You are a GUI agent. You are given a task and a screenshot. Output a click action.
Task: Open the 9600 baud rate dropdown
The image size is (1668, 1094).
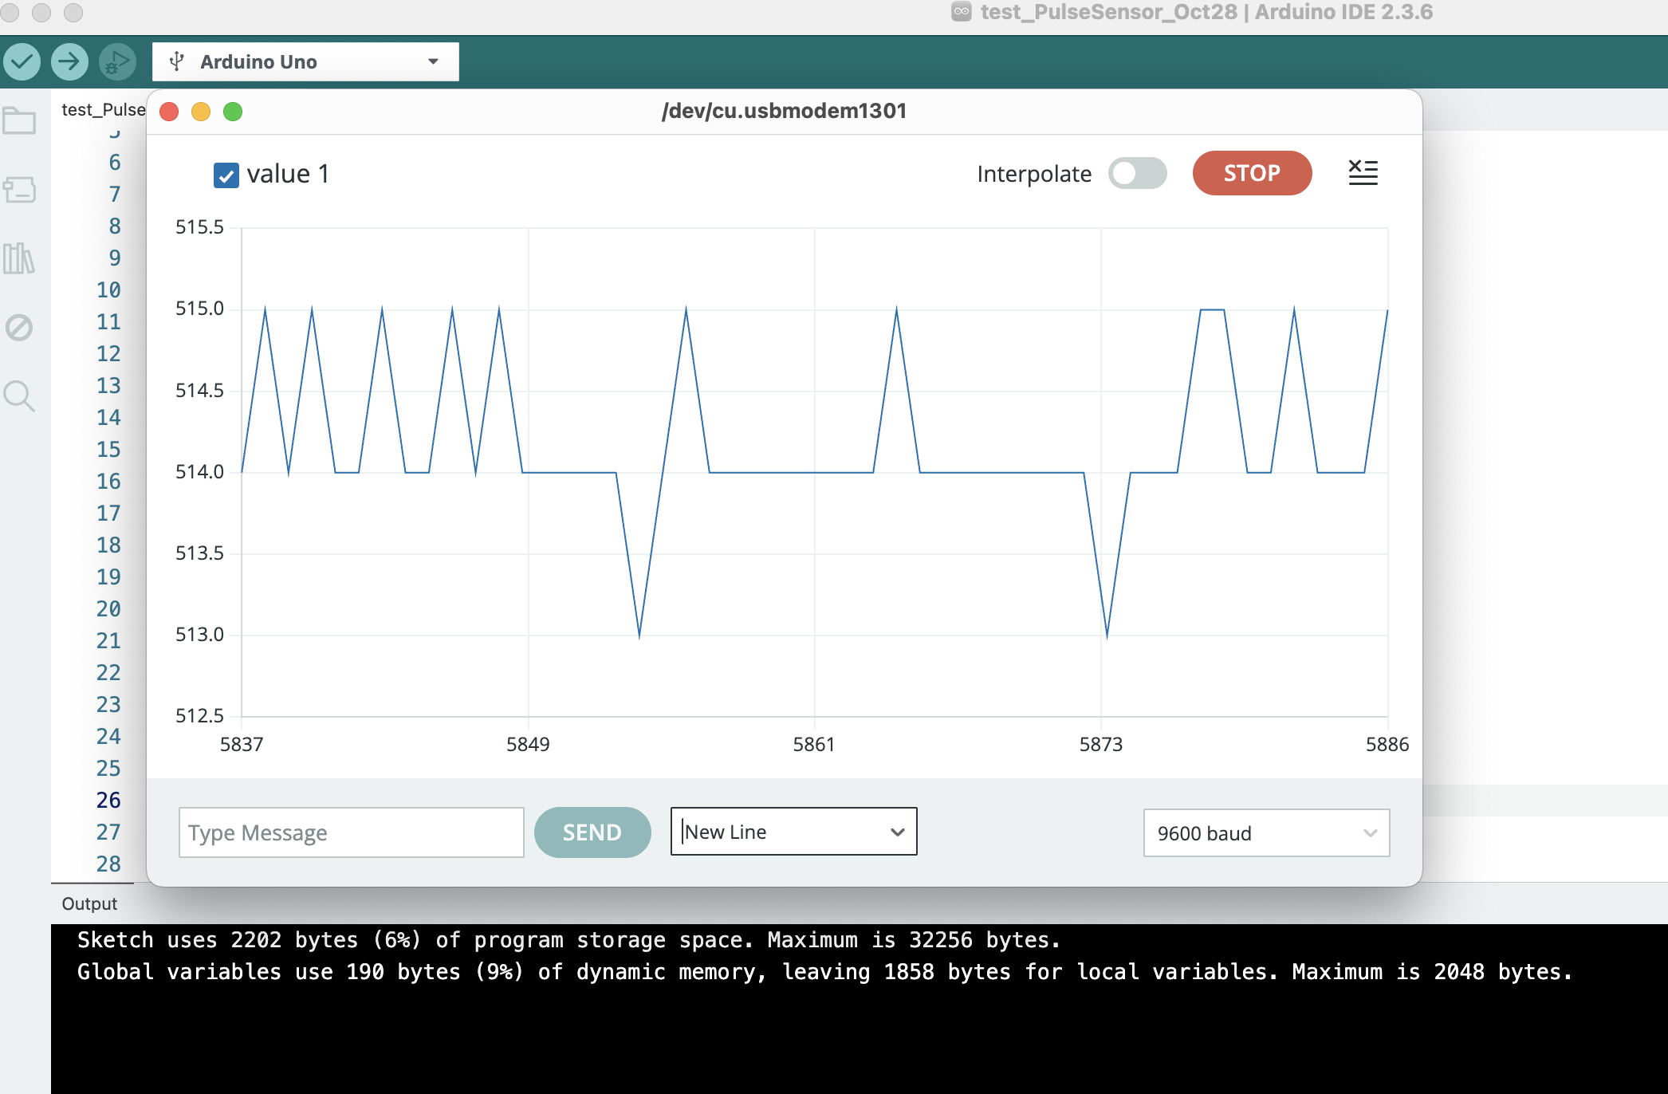pos(1266,832)
